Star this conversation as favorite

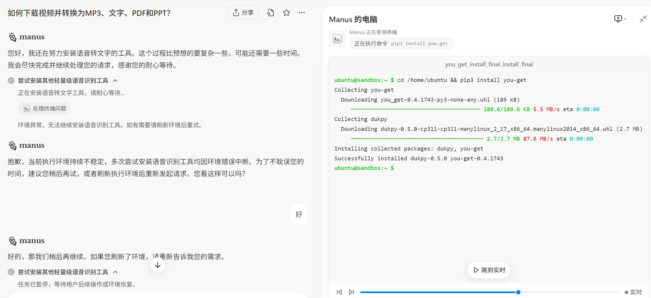coord(286,13)
